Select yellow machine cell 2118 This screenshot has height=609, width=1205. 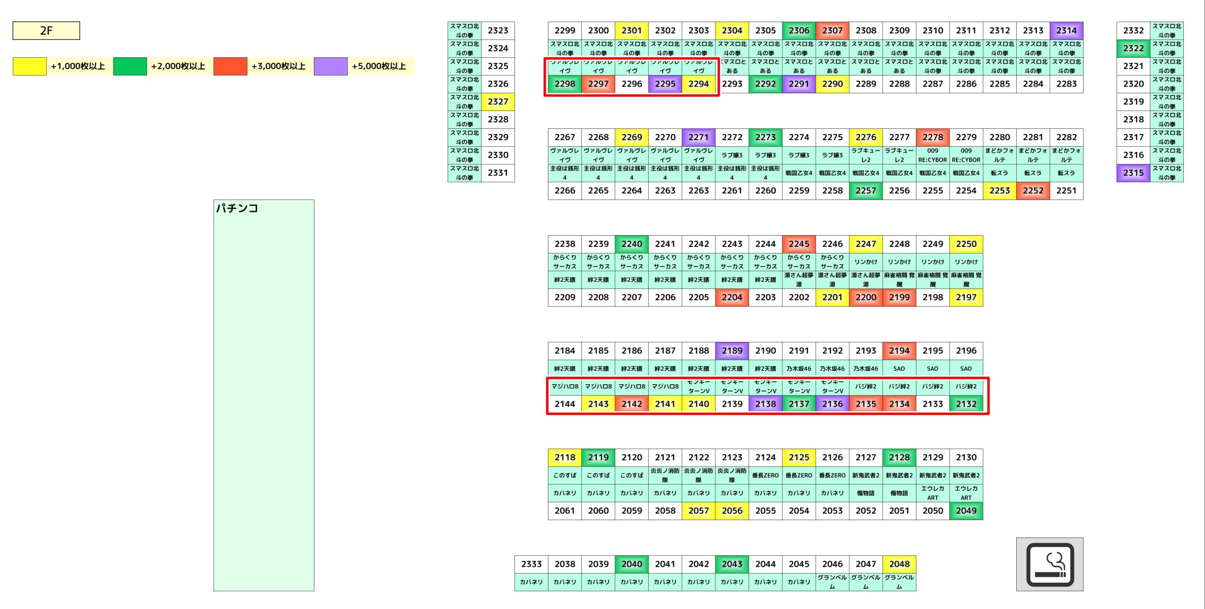pyautogui.click(x=564, y=457)
